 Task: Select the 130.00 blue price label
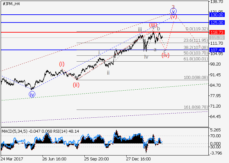(x=217, y=15)
